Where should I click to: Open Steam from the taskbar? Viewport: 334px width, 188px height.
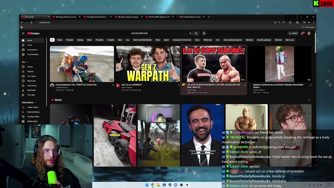tap(170, 185)
